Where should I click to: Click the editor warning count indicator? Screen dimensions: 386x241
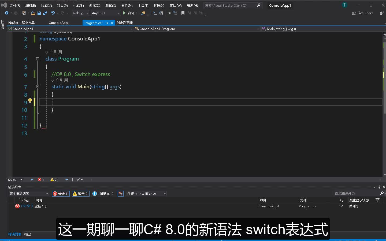[53, 180]
